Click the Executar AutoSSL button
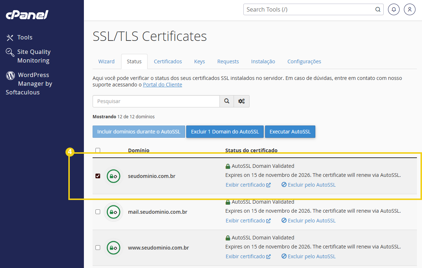Image resolution: width=422 pixels, height=268 pixels. point(290,132)
